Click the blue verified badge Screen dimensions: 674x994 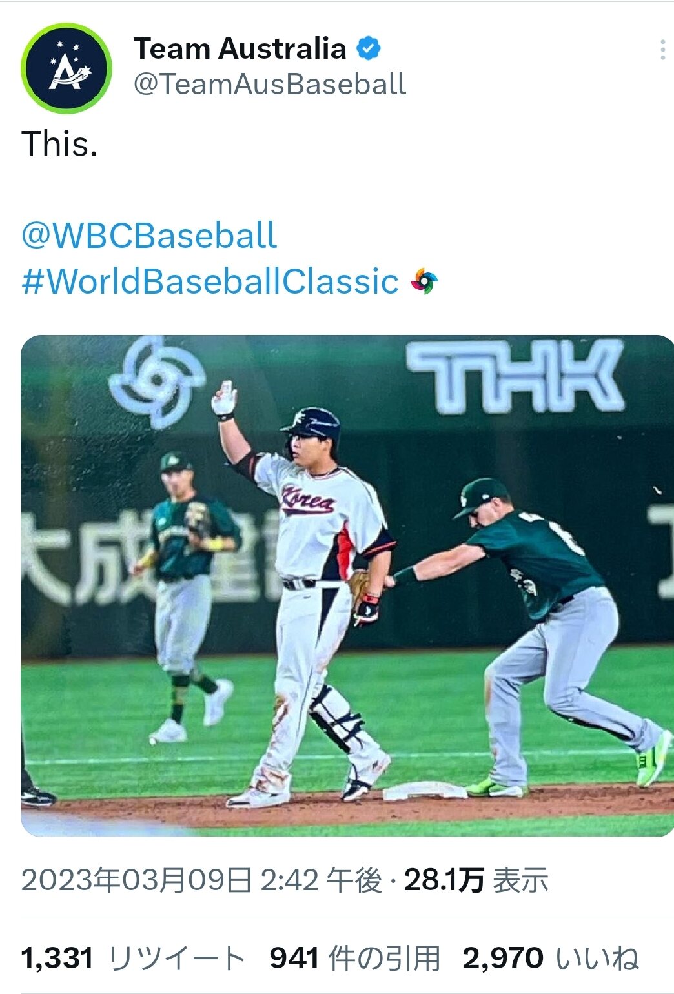click(369, 48)
